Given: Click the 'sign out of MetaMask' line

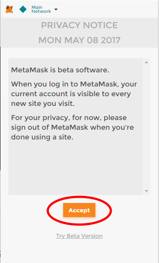Looking at the screenshot, I should coord(72,128).
